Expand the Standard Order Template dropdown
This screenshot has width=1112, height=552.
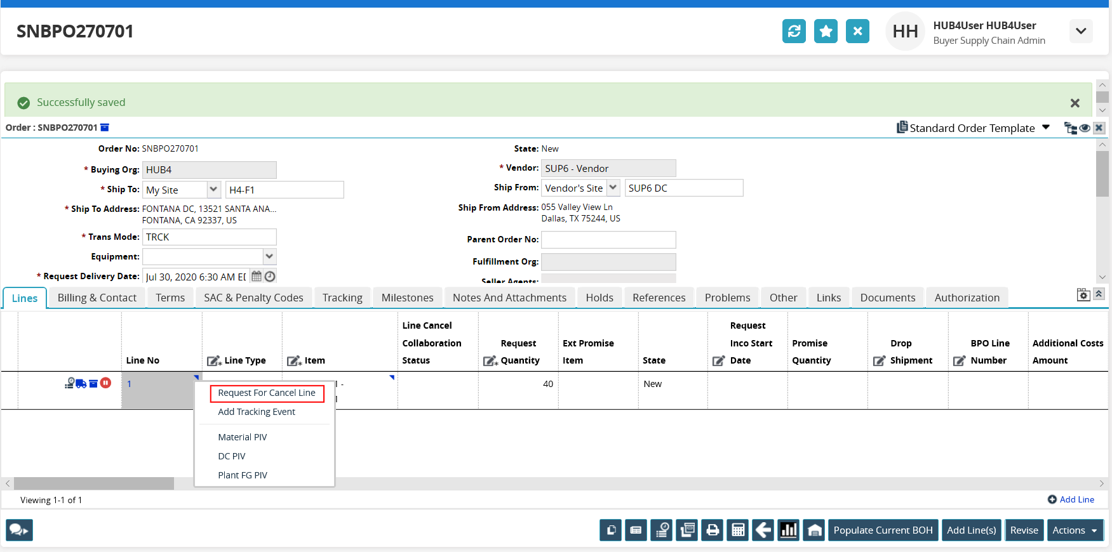[x=1046, y=128]
